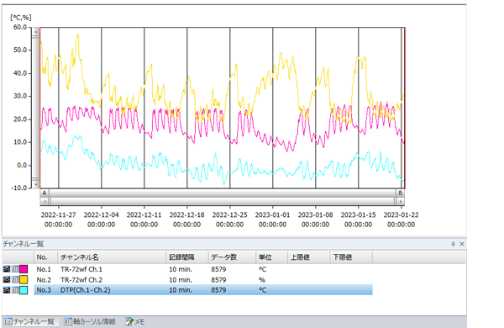Screen dimensions: 504x328
Task: Select cursor marker B below the graph
Action: [x=400, y=193]
